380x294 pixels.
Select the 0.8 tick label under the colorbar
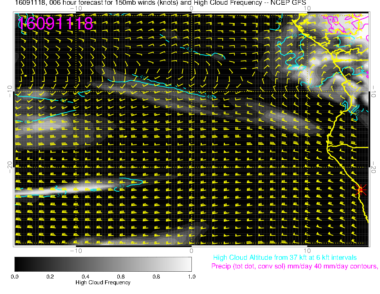156,277
